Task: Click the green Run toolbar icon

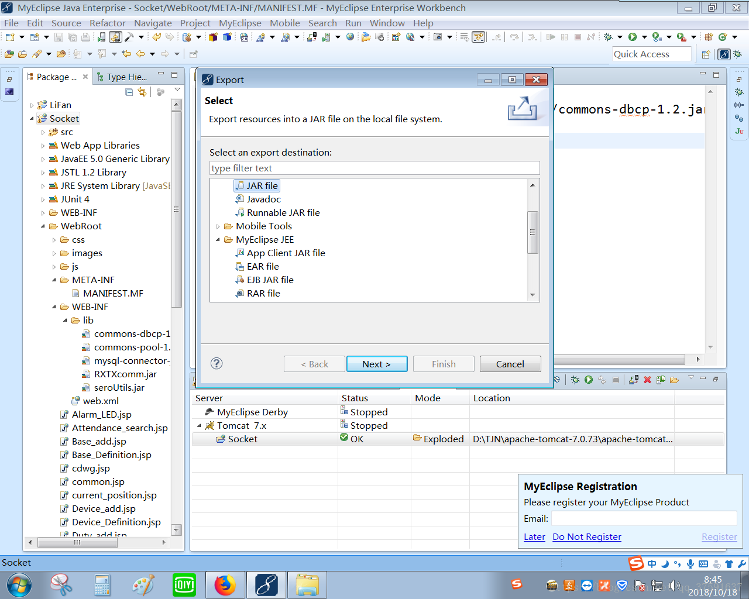Action: tap(633, 37)
